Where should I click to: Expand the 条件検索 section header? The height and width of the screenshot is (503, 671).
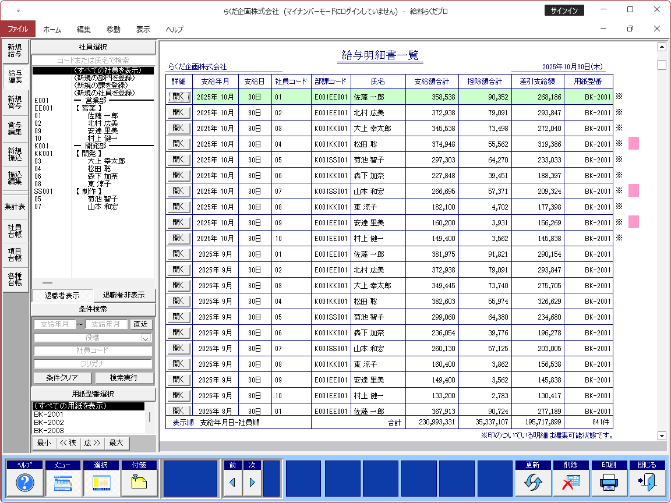click(93, 309)
